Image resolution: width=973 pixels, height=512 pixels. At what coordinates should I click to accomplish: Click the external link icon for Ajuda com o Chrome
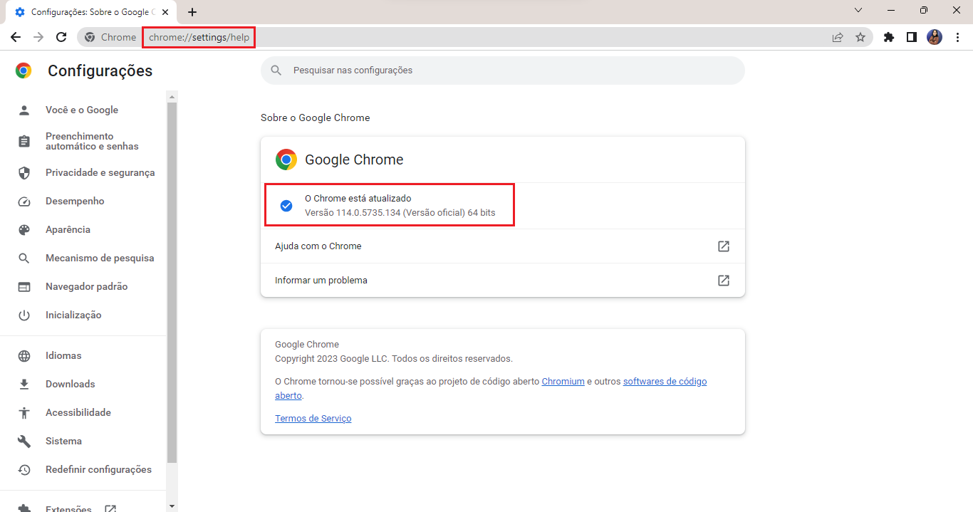[x=724, y=246]
